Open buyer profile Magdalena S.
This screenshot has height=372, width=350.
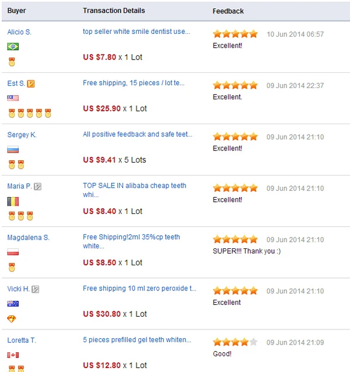pyautogui.click(x=28, y=237)
